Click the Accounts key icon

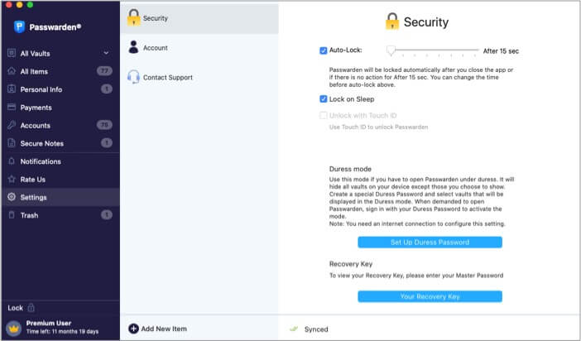12,125
